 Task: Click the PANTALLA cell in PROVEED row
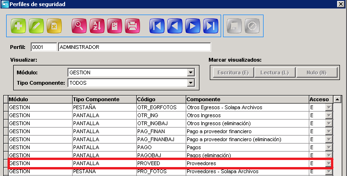105,163
